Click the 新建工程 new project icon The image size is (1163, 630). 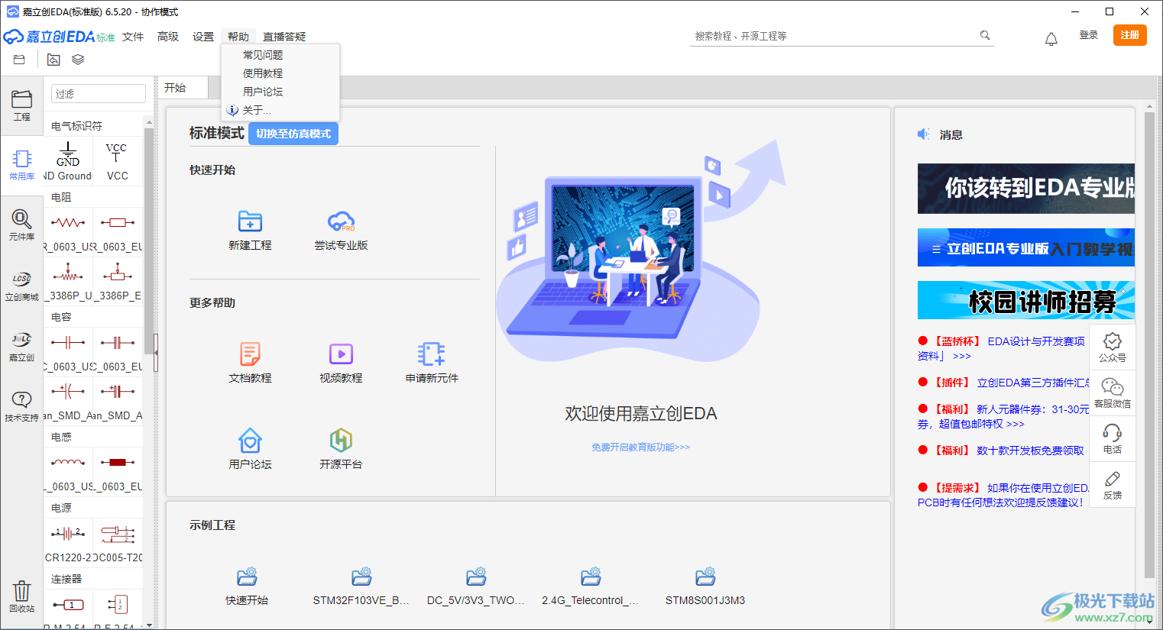coord(250,230)
